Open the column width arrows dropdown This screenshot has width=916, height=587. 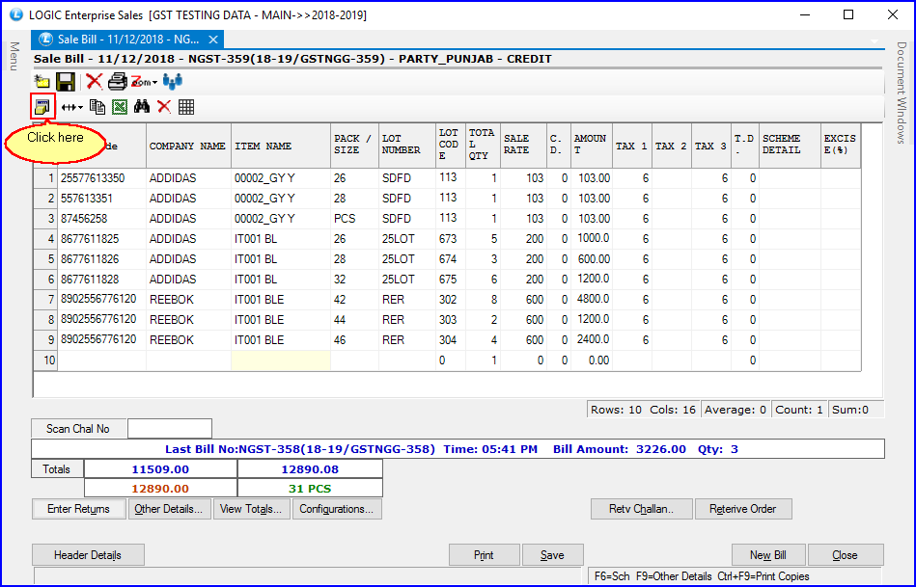pos(72,107)
